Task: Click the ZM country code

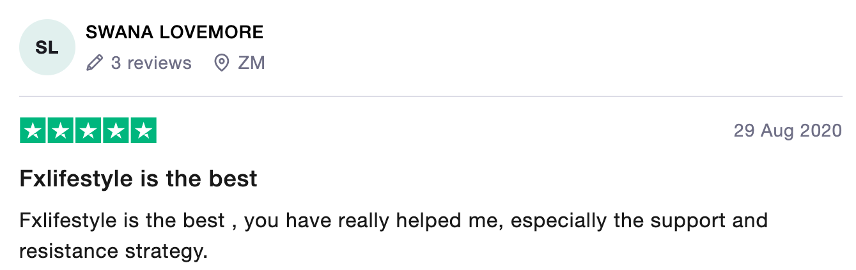Action: (x=251, y=63)
